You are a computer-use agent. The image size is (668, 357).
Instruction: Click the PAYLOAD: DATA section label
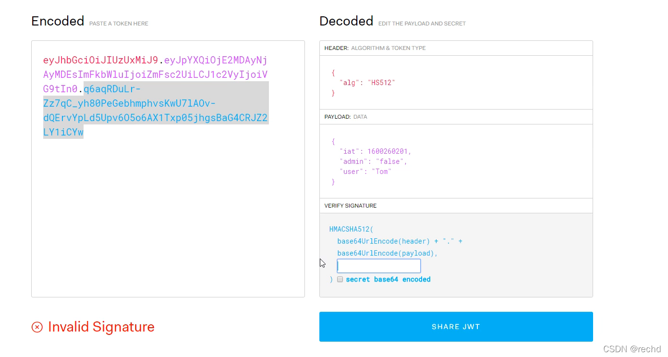(346, 117)
